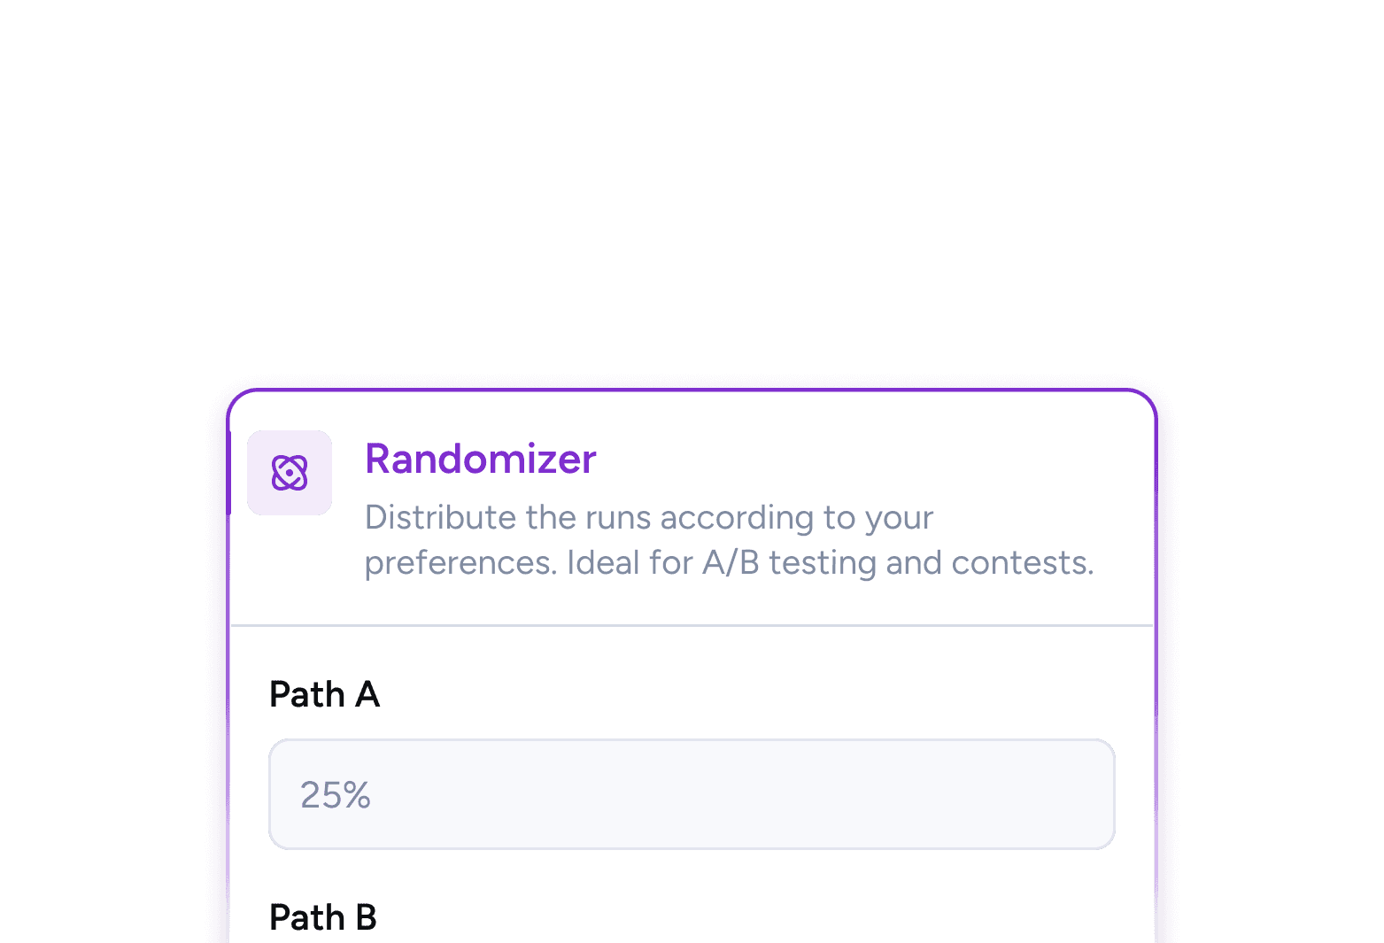1384x943 pixels.
Task: Click the Path A percentage input field
Action: [691, 794]
